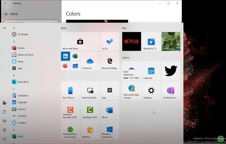The height and width of the screenshot is (144, 226).
Task: Open the Microsoft Store tile
Action: (x=80, y=41)
